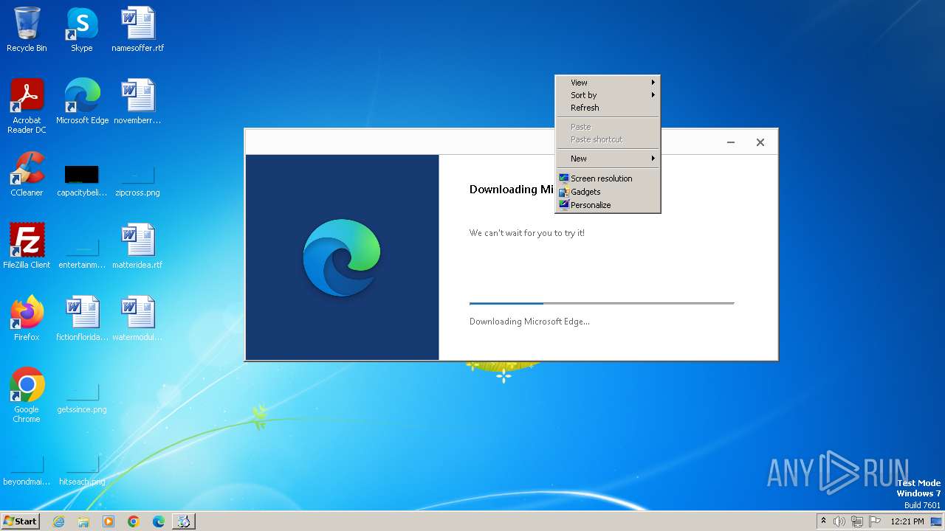Select the fictionflorida... Word document

tap(82, 318)
